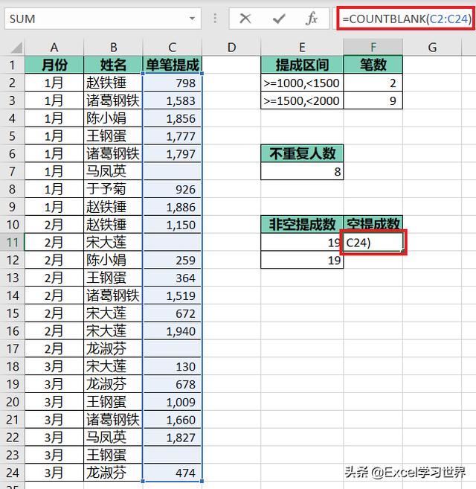
Task: Select the blank commission cell for 马凤英 row 7
Action: (173, 171)
